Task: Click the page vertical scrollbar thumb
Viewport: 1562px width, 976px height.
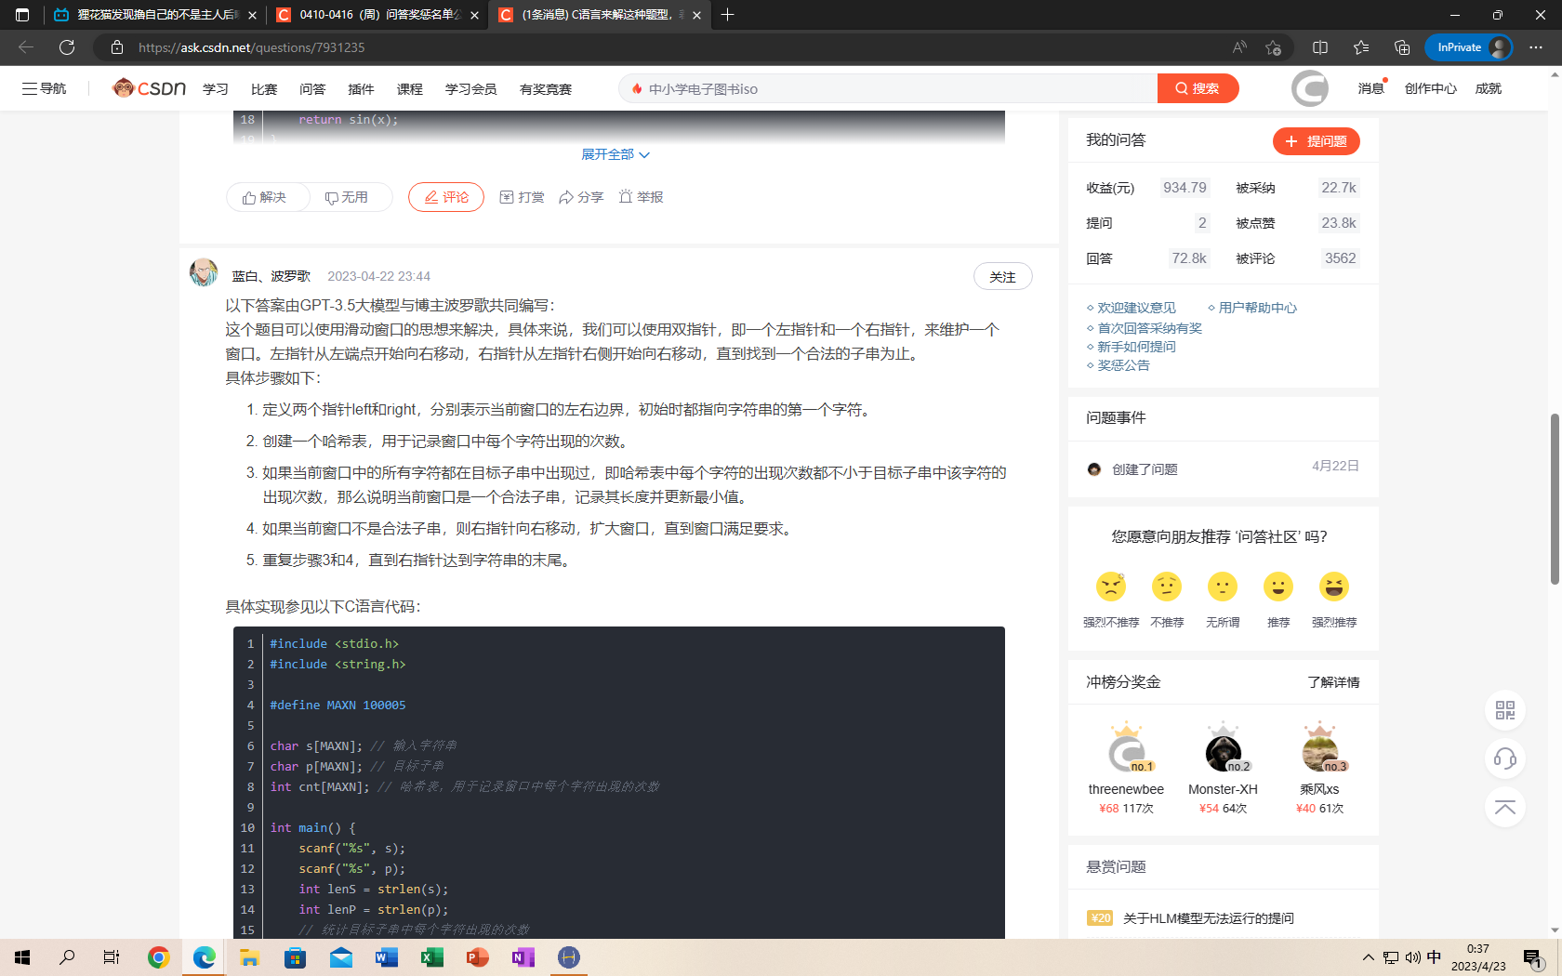Action: [1555, 499]
